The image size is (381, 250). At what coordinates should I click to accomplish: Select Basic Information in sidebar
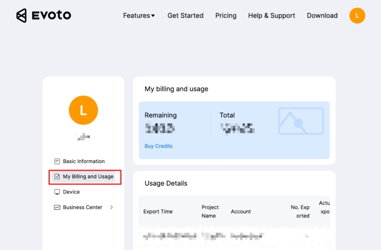click(x=84, y=161)
